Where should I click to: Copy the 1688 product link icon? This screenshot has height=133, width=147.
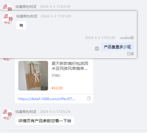89,98
